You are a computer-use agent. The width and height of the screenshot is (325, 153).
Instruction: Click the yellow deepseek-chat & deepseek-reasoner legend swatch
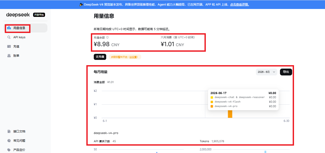click(x=212, y=97)
